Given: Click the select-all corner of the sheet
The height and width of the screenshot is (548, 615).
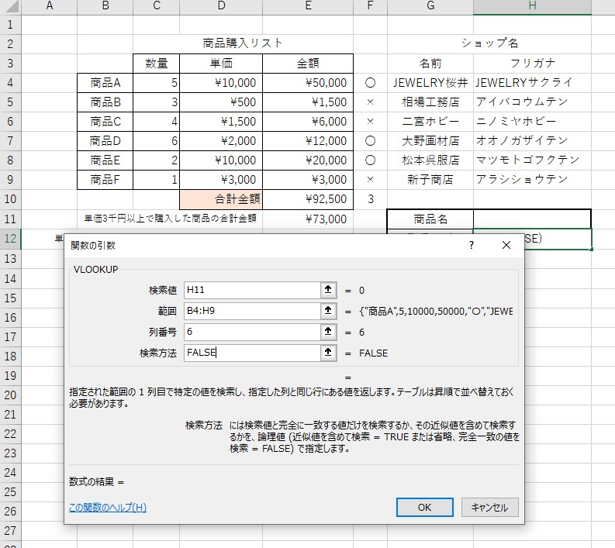Looking at the screenshot, I should pos(10,7).
